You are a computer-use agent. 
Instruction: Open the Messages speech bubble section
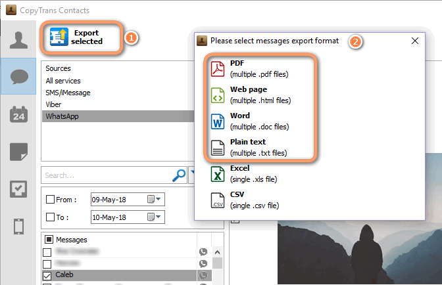coord(18,77)
